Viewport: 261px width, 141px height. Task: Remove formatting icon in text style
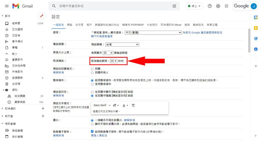pos(133,105)
